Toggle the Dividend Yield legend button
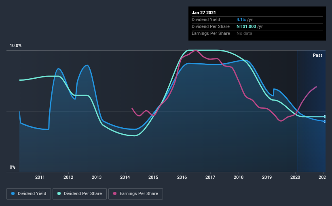This screenshot has width=332, height=206. tap(29, 194)
